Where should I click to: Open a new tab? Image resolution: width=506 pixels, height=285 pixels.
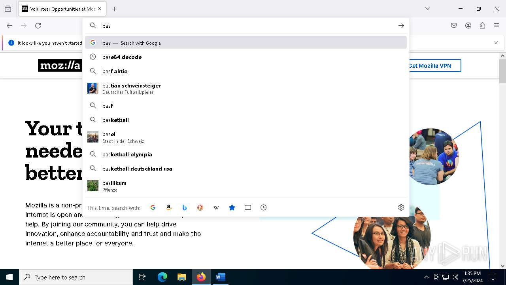(x=115, y=9)
